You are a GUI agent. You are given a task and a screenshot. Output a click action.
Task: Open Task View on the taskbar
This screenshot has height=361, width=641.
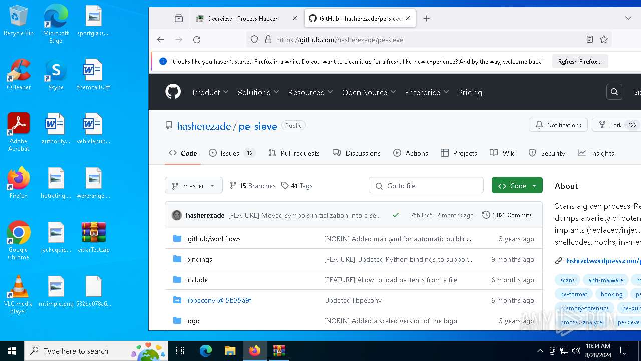(x=180, y=351)
